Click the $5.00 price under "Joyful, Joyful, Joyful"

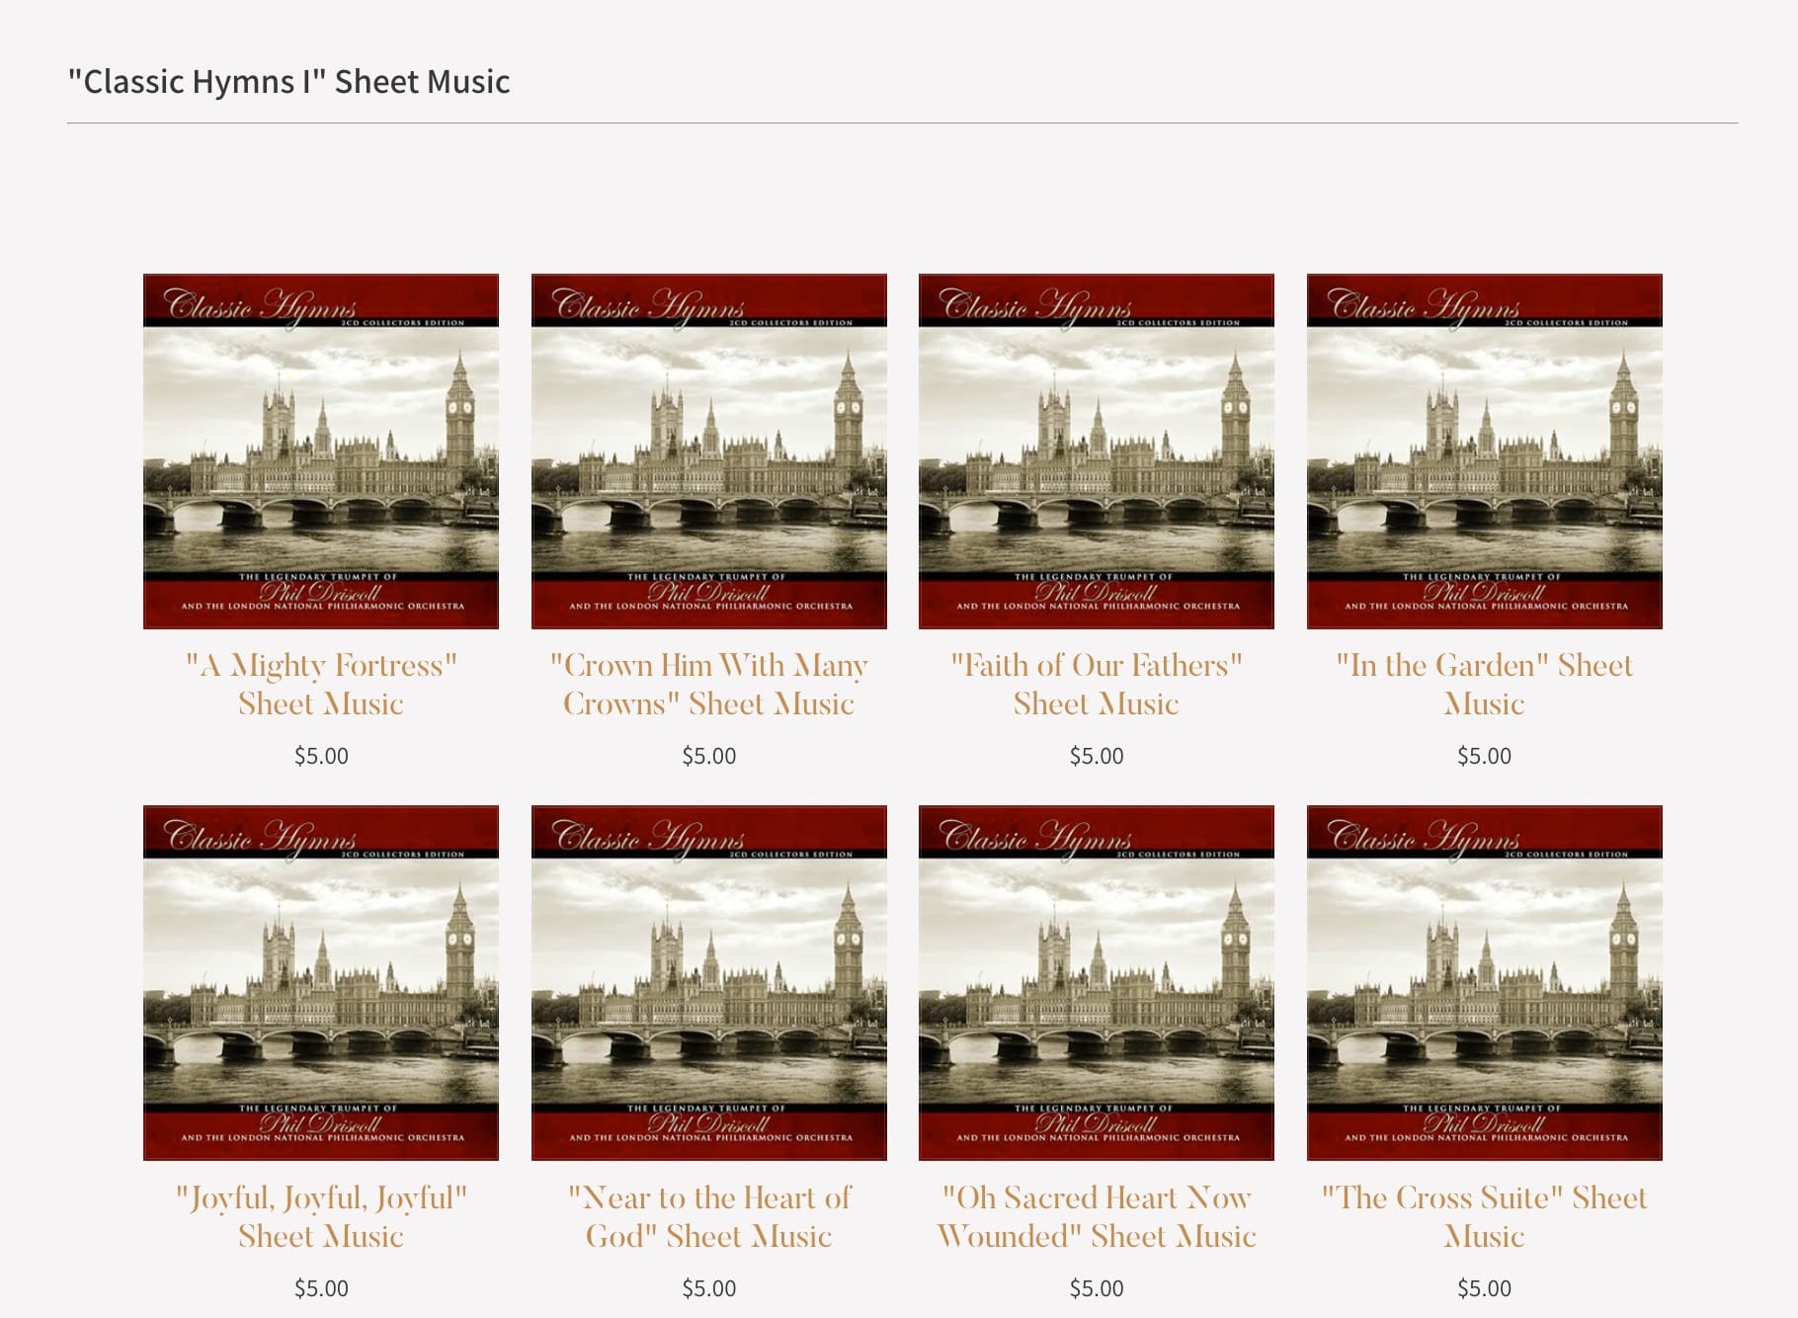tap(321, 1288)
